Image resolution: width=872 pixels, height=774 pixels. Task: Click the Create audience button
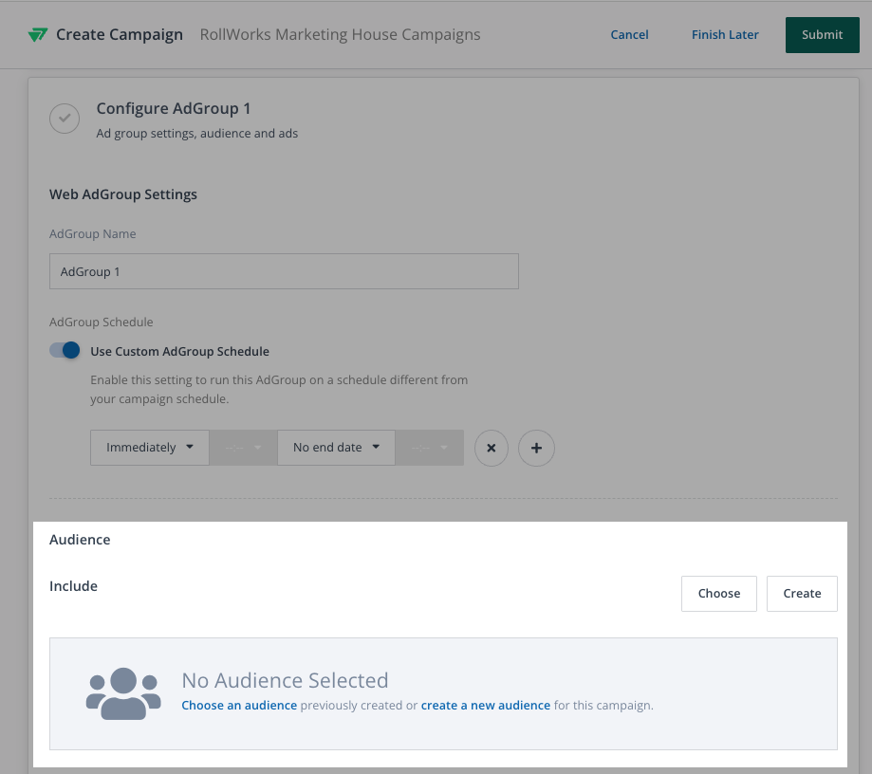(x=802, y=593)
